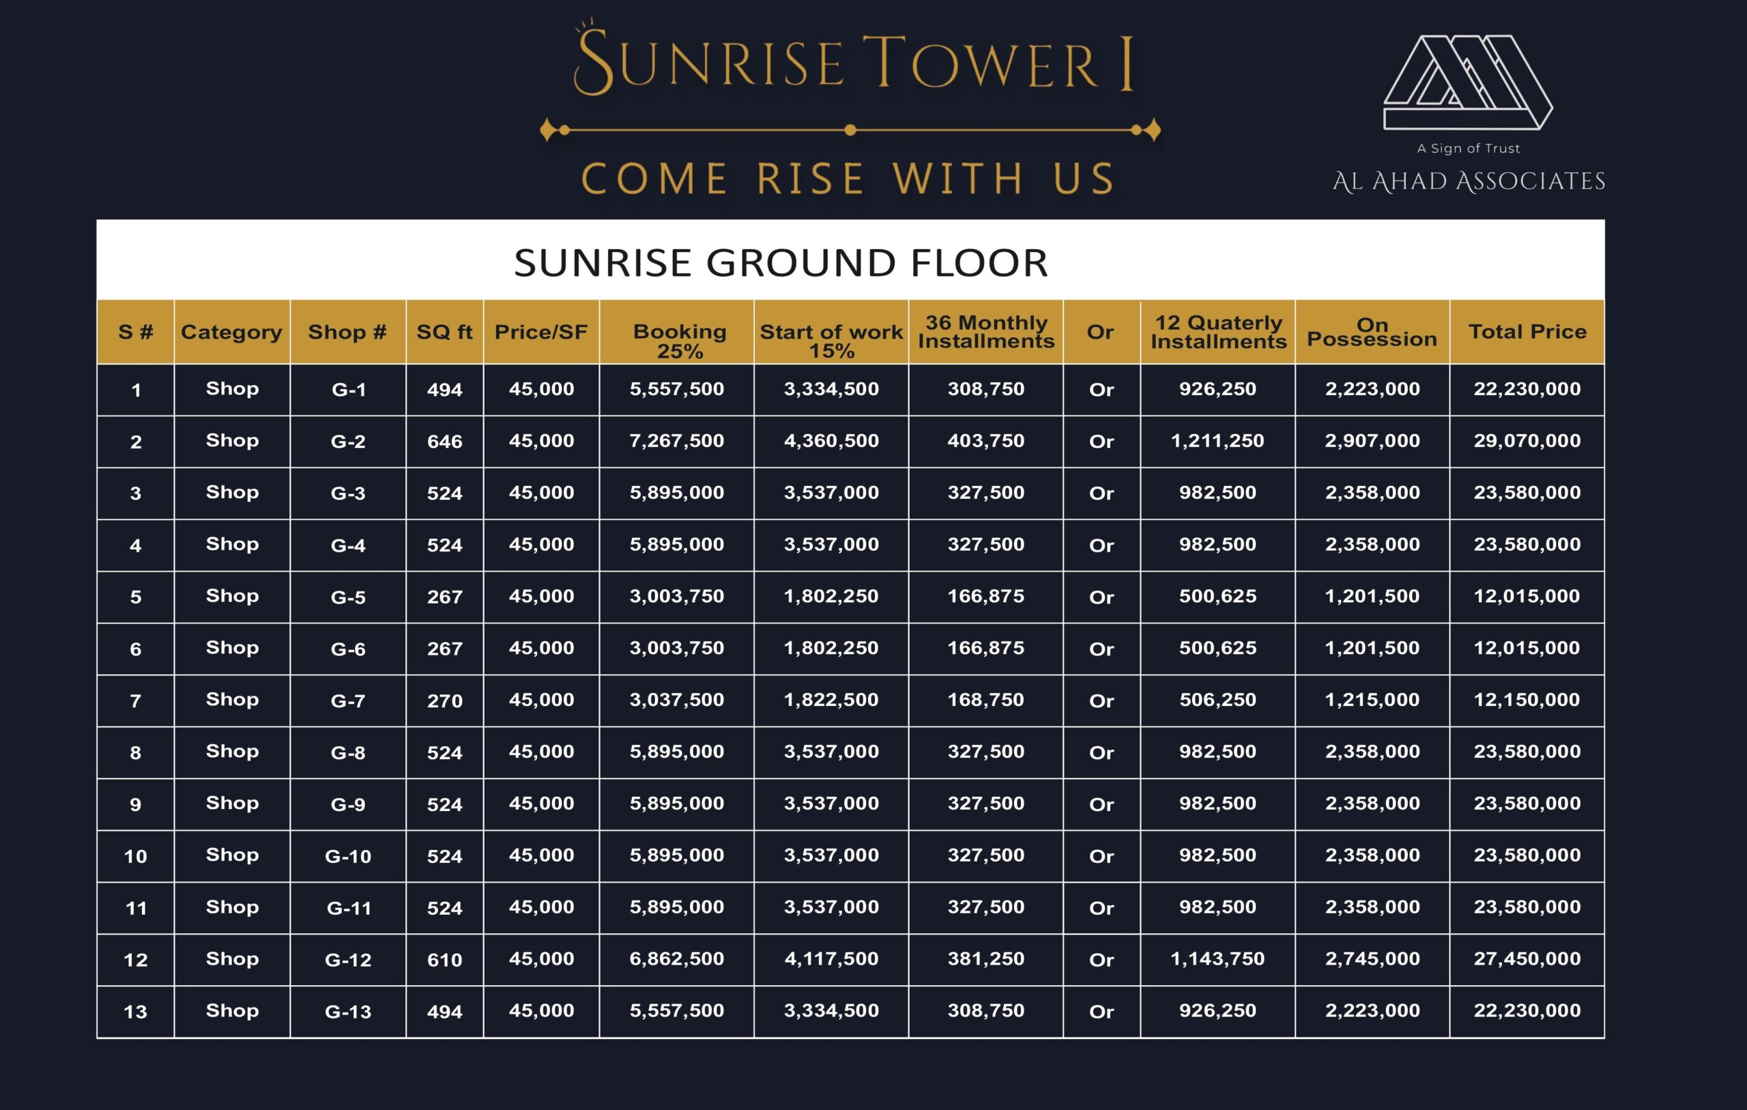Click total price 12,015,000 in G-5 row
1747x1110 pixels.
(x=1527, y=596)
